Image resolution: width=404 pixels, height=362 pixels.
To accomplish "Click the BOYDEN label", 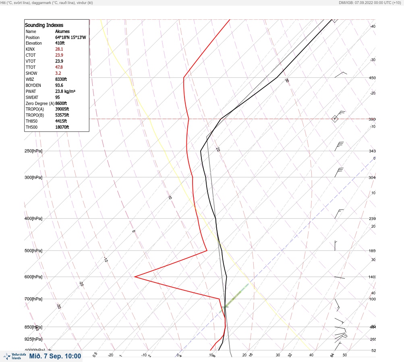I will pyautogui.click(x=33, y=85).
